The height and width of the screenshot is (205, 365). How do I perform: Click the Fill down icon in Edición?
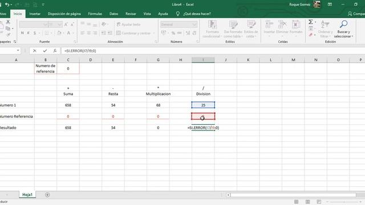[311, 28]
